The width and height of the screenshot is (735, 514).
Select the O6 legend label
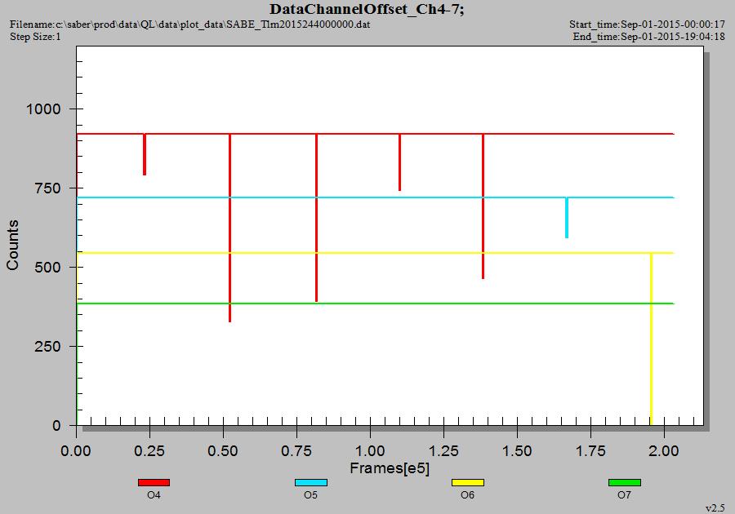(467, 494)
